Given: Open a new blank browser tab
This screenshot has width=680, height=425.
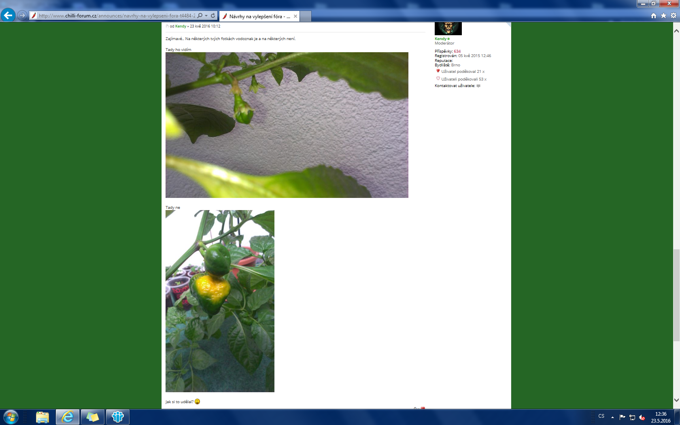Looking at the screenshot, I should [306, 17].
